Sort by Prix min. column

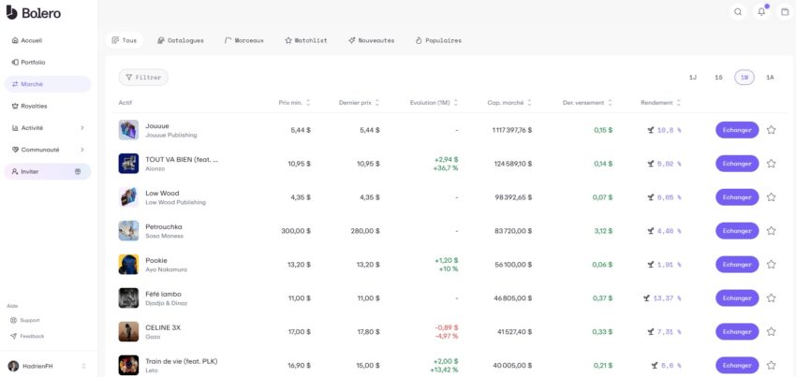click(294, 103)
